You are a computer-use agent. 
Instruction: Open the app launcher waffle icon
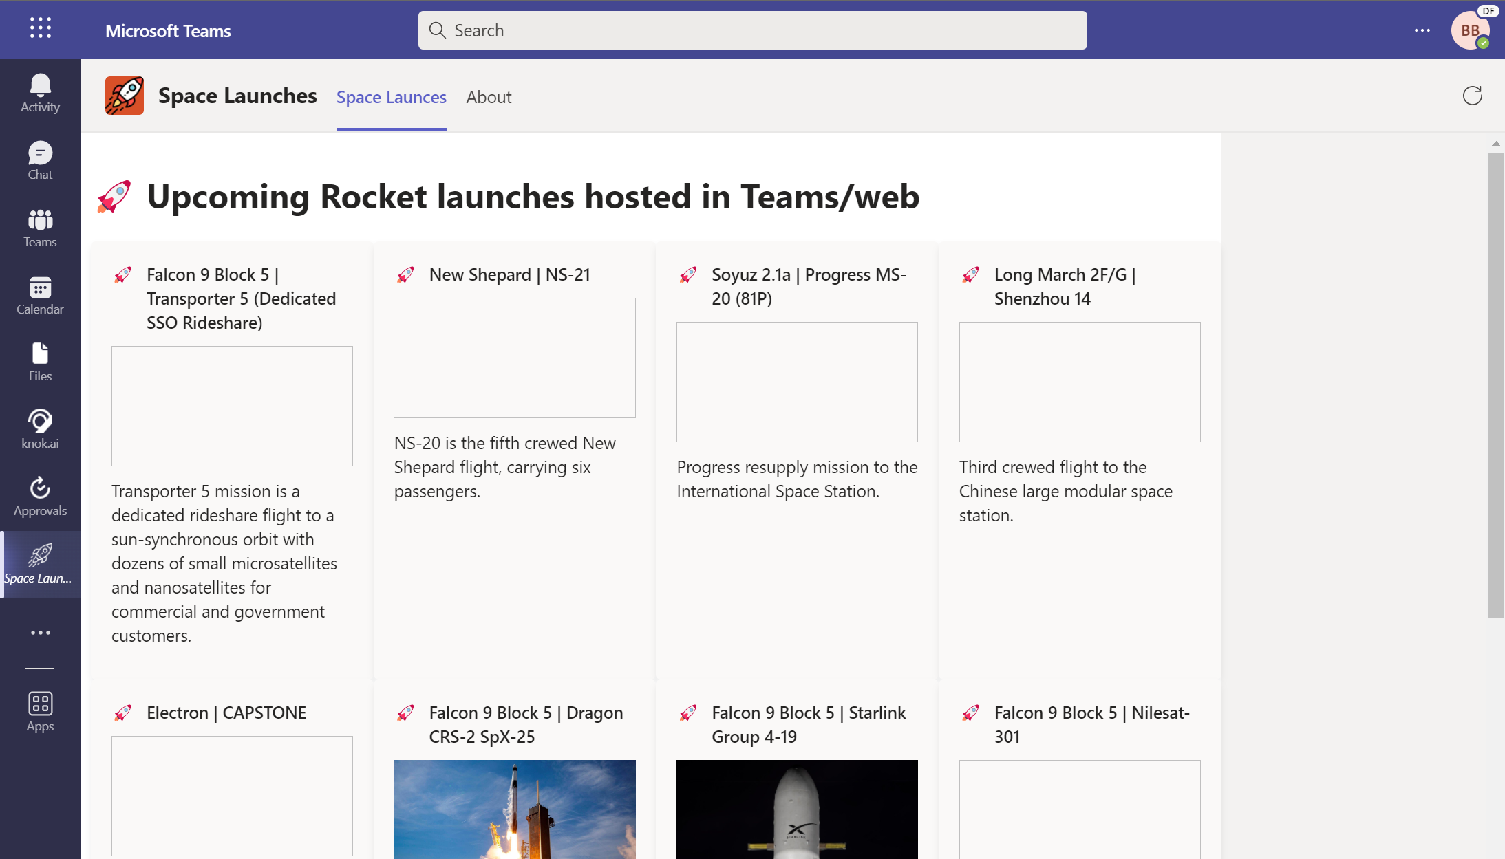[x=41, y=28]
